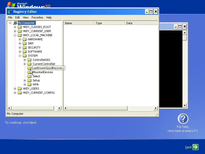Expand the Setup key
This screenshot has height=154, width=205.
[x=25, y=80]
